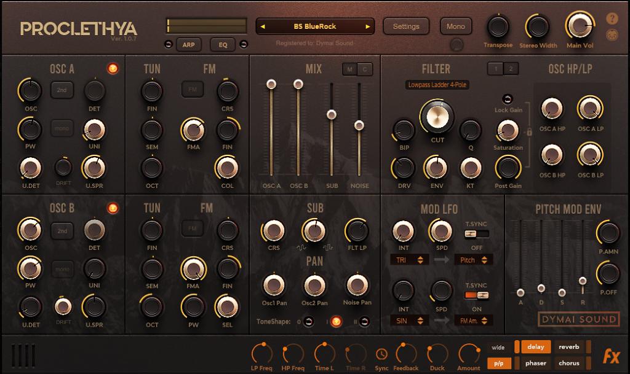Click the Noise Pan knob
This screenshot has height=374, width=630.
(357, 286)
